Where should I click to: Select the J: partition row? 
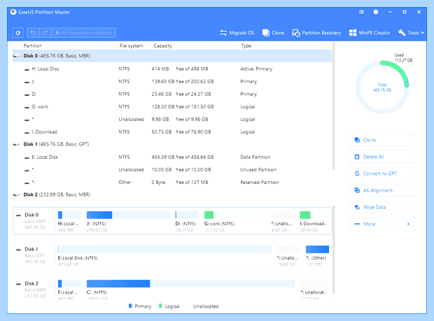[x=172, y=82]
